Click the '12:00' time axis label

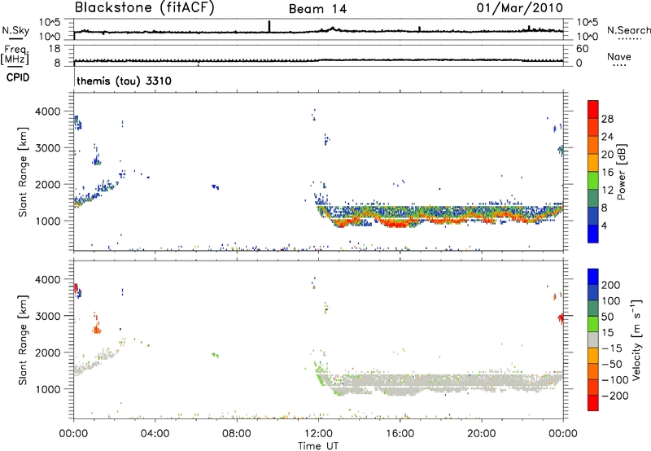pos(318,434)
